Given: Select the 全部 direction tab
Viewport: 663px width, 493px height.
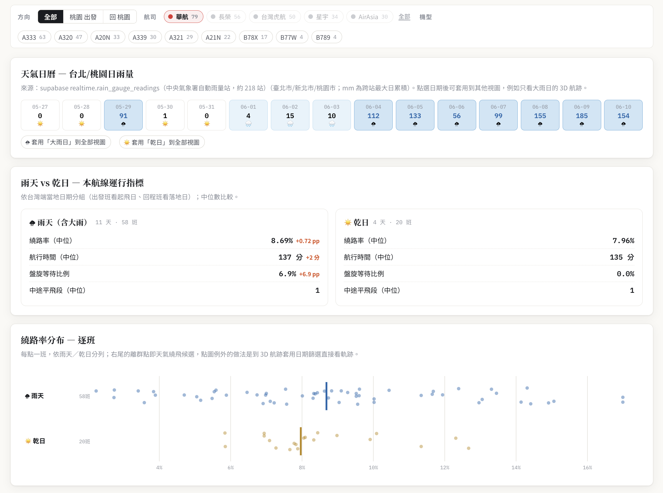Looking at the screenshot, I should (x=50, y=17).
